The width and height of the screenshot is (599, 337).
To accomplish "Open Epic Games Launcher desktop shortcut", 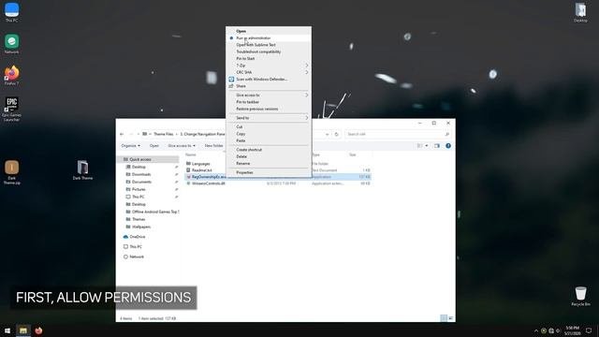I will [11, 109].
